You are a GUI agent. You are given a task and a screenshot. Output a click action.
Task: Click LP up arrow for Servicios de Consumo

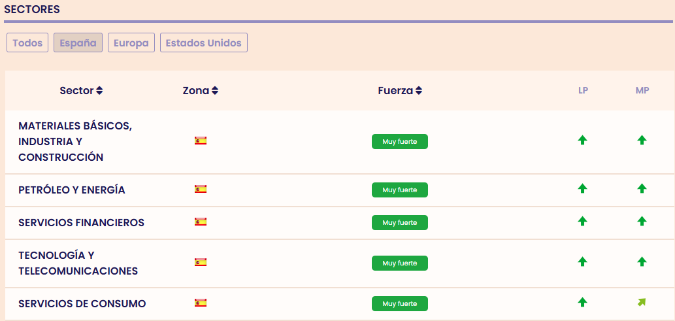click(582, 302)
